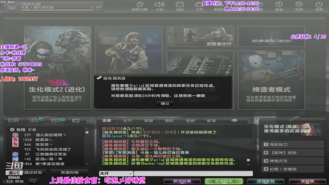
Task: Open the 武装展示厅 card
Action: click(x=200, y=37)
